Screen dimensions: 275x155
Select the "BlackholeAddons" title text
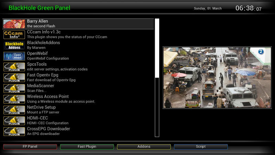point(44,42)
